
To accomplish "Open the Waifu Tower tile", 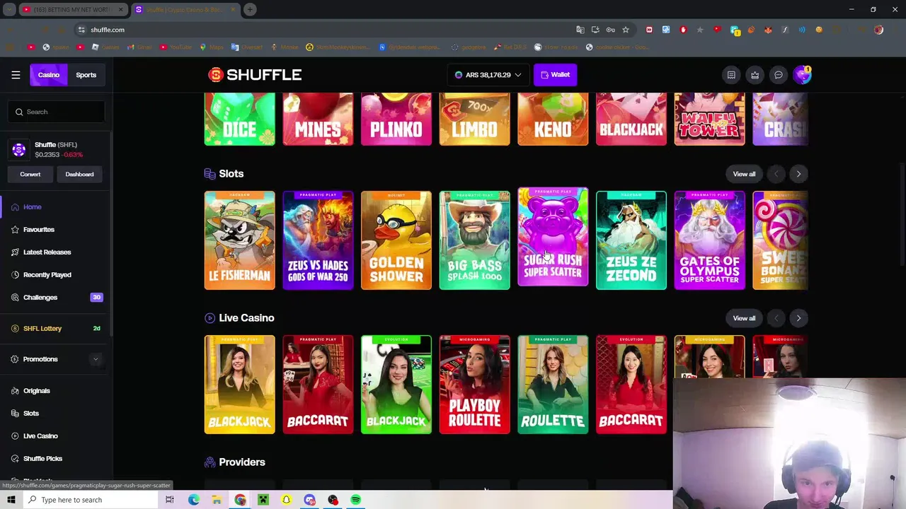I will coord(709,119).
